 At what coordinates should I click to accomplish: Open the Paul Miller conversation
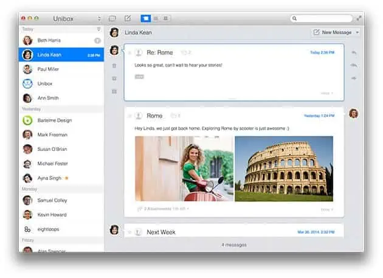(61, 69)
